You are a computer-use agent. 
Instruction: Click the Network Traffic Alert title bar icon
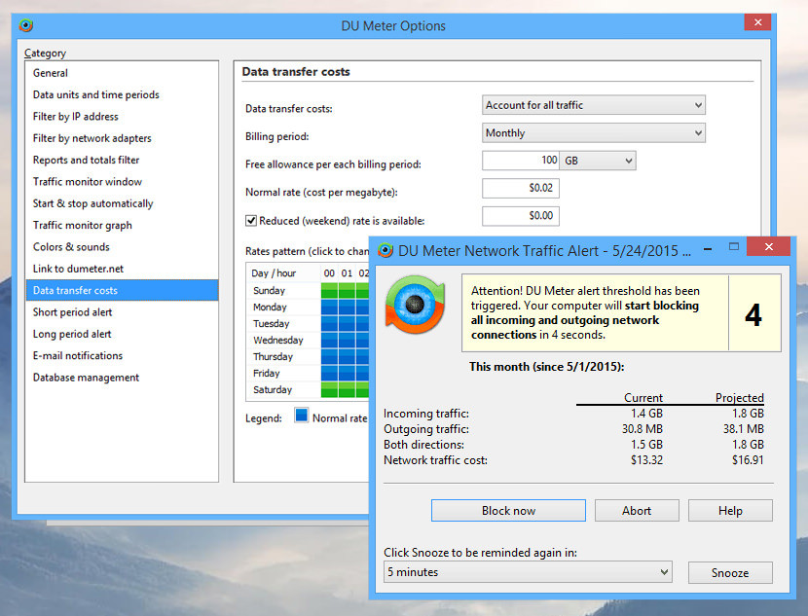click(x=385, y=250)
